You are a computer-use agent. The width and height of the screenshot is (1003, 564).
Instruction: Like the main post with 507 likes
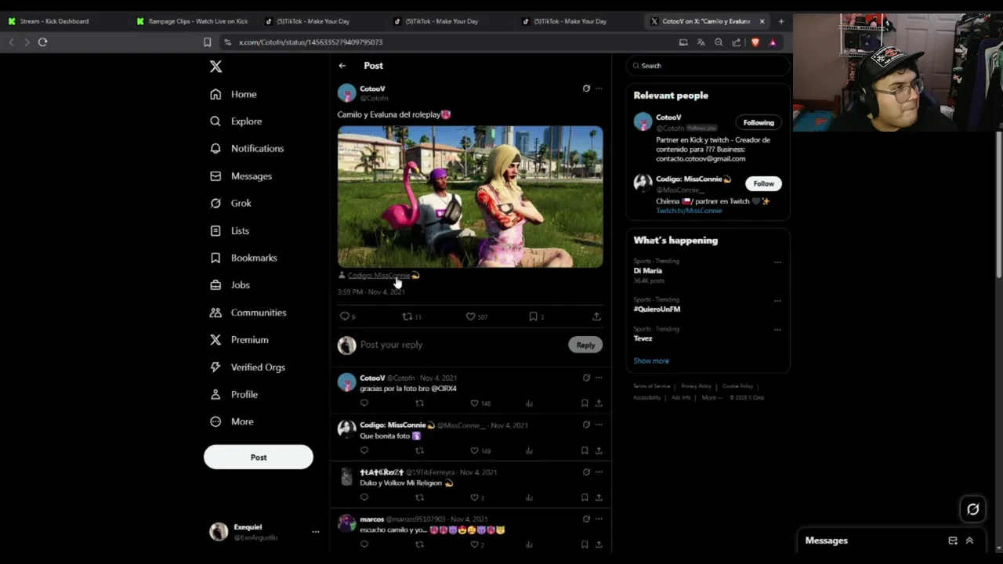[x=471, y=316]
